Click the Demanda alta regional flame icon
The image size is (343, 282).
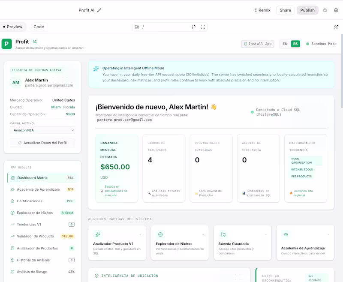coord(291,193)
